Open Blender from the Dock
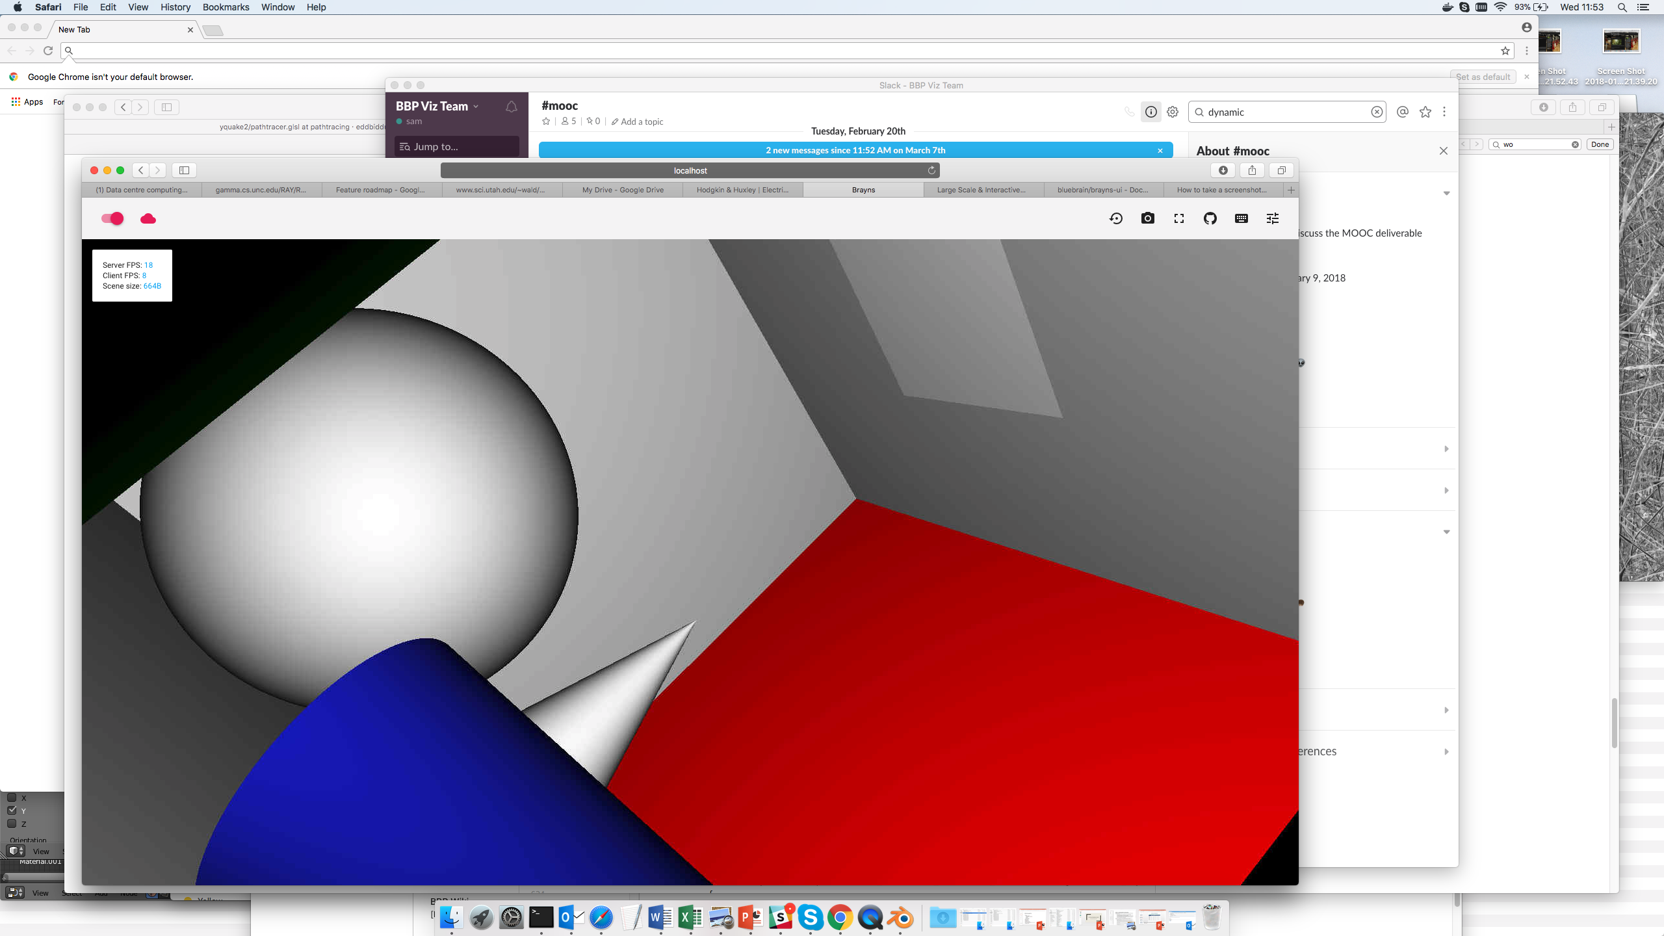 coord(900,918)
